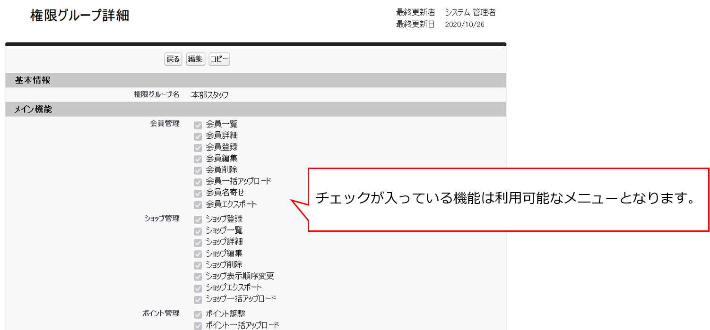Click the 編集 button to edit
This screenshot has height=330, width=710.
(x=195, y=59)
